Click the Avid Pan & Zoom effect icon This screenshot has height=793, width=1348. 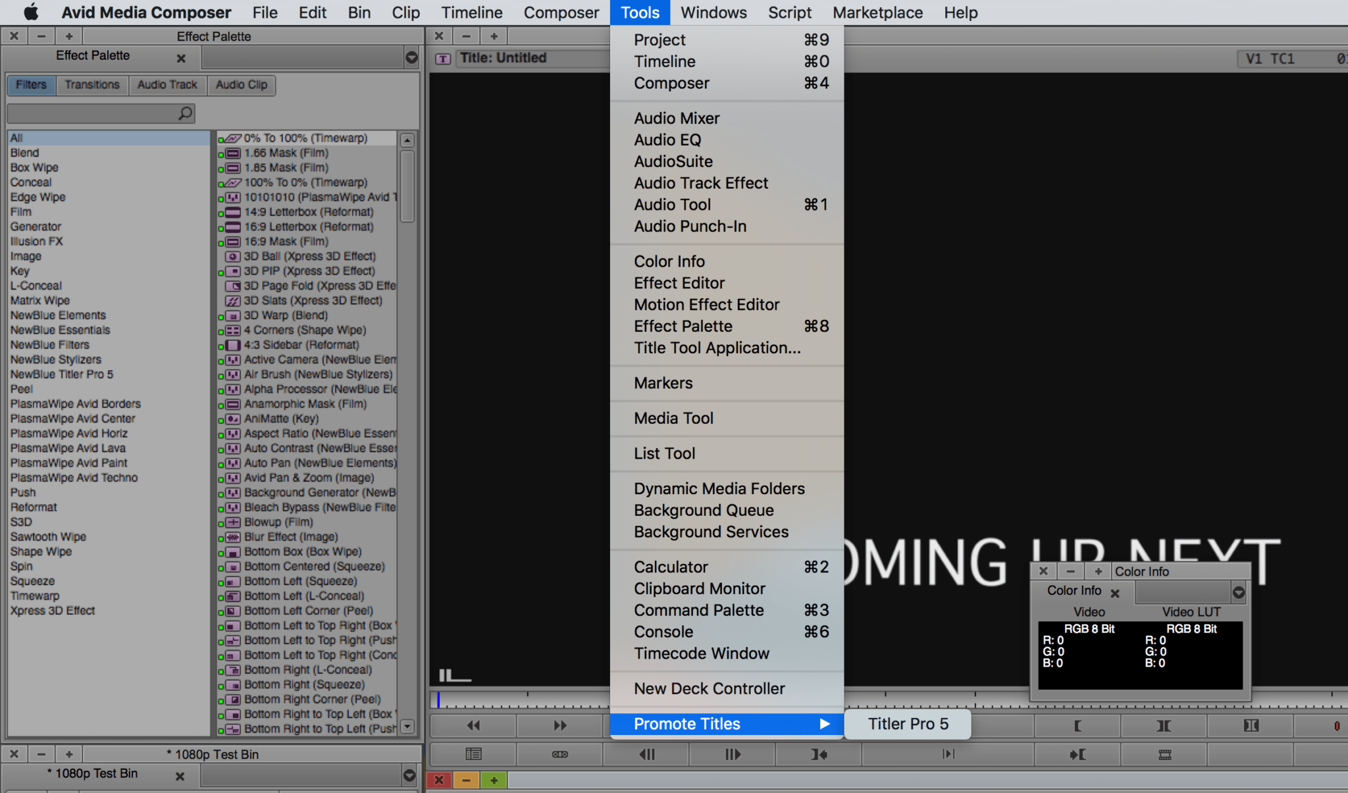coord(232,478)
